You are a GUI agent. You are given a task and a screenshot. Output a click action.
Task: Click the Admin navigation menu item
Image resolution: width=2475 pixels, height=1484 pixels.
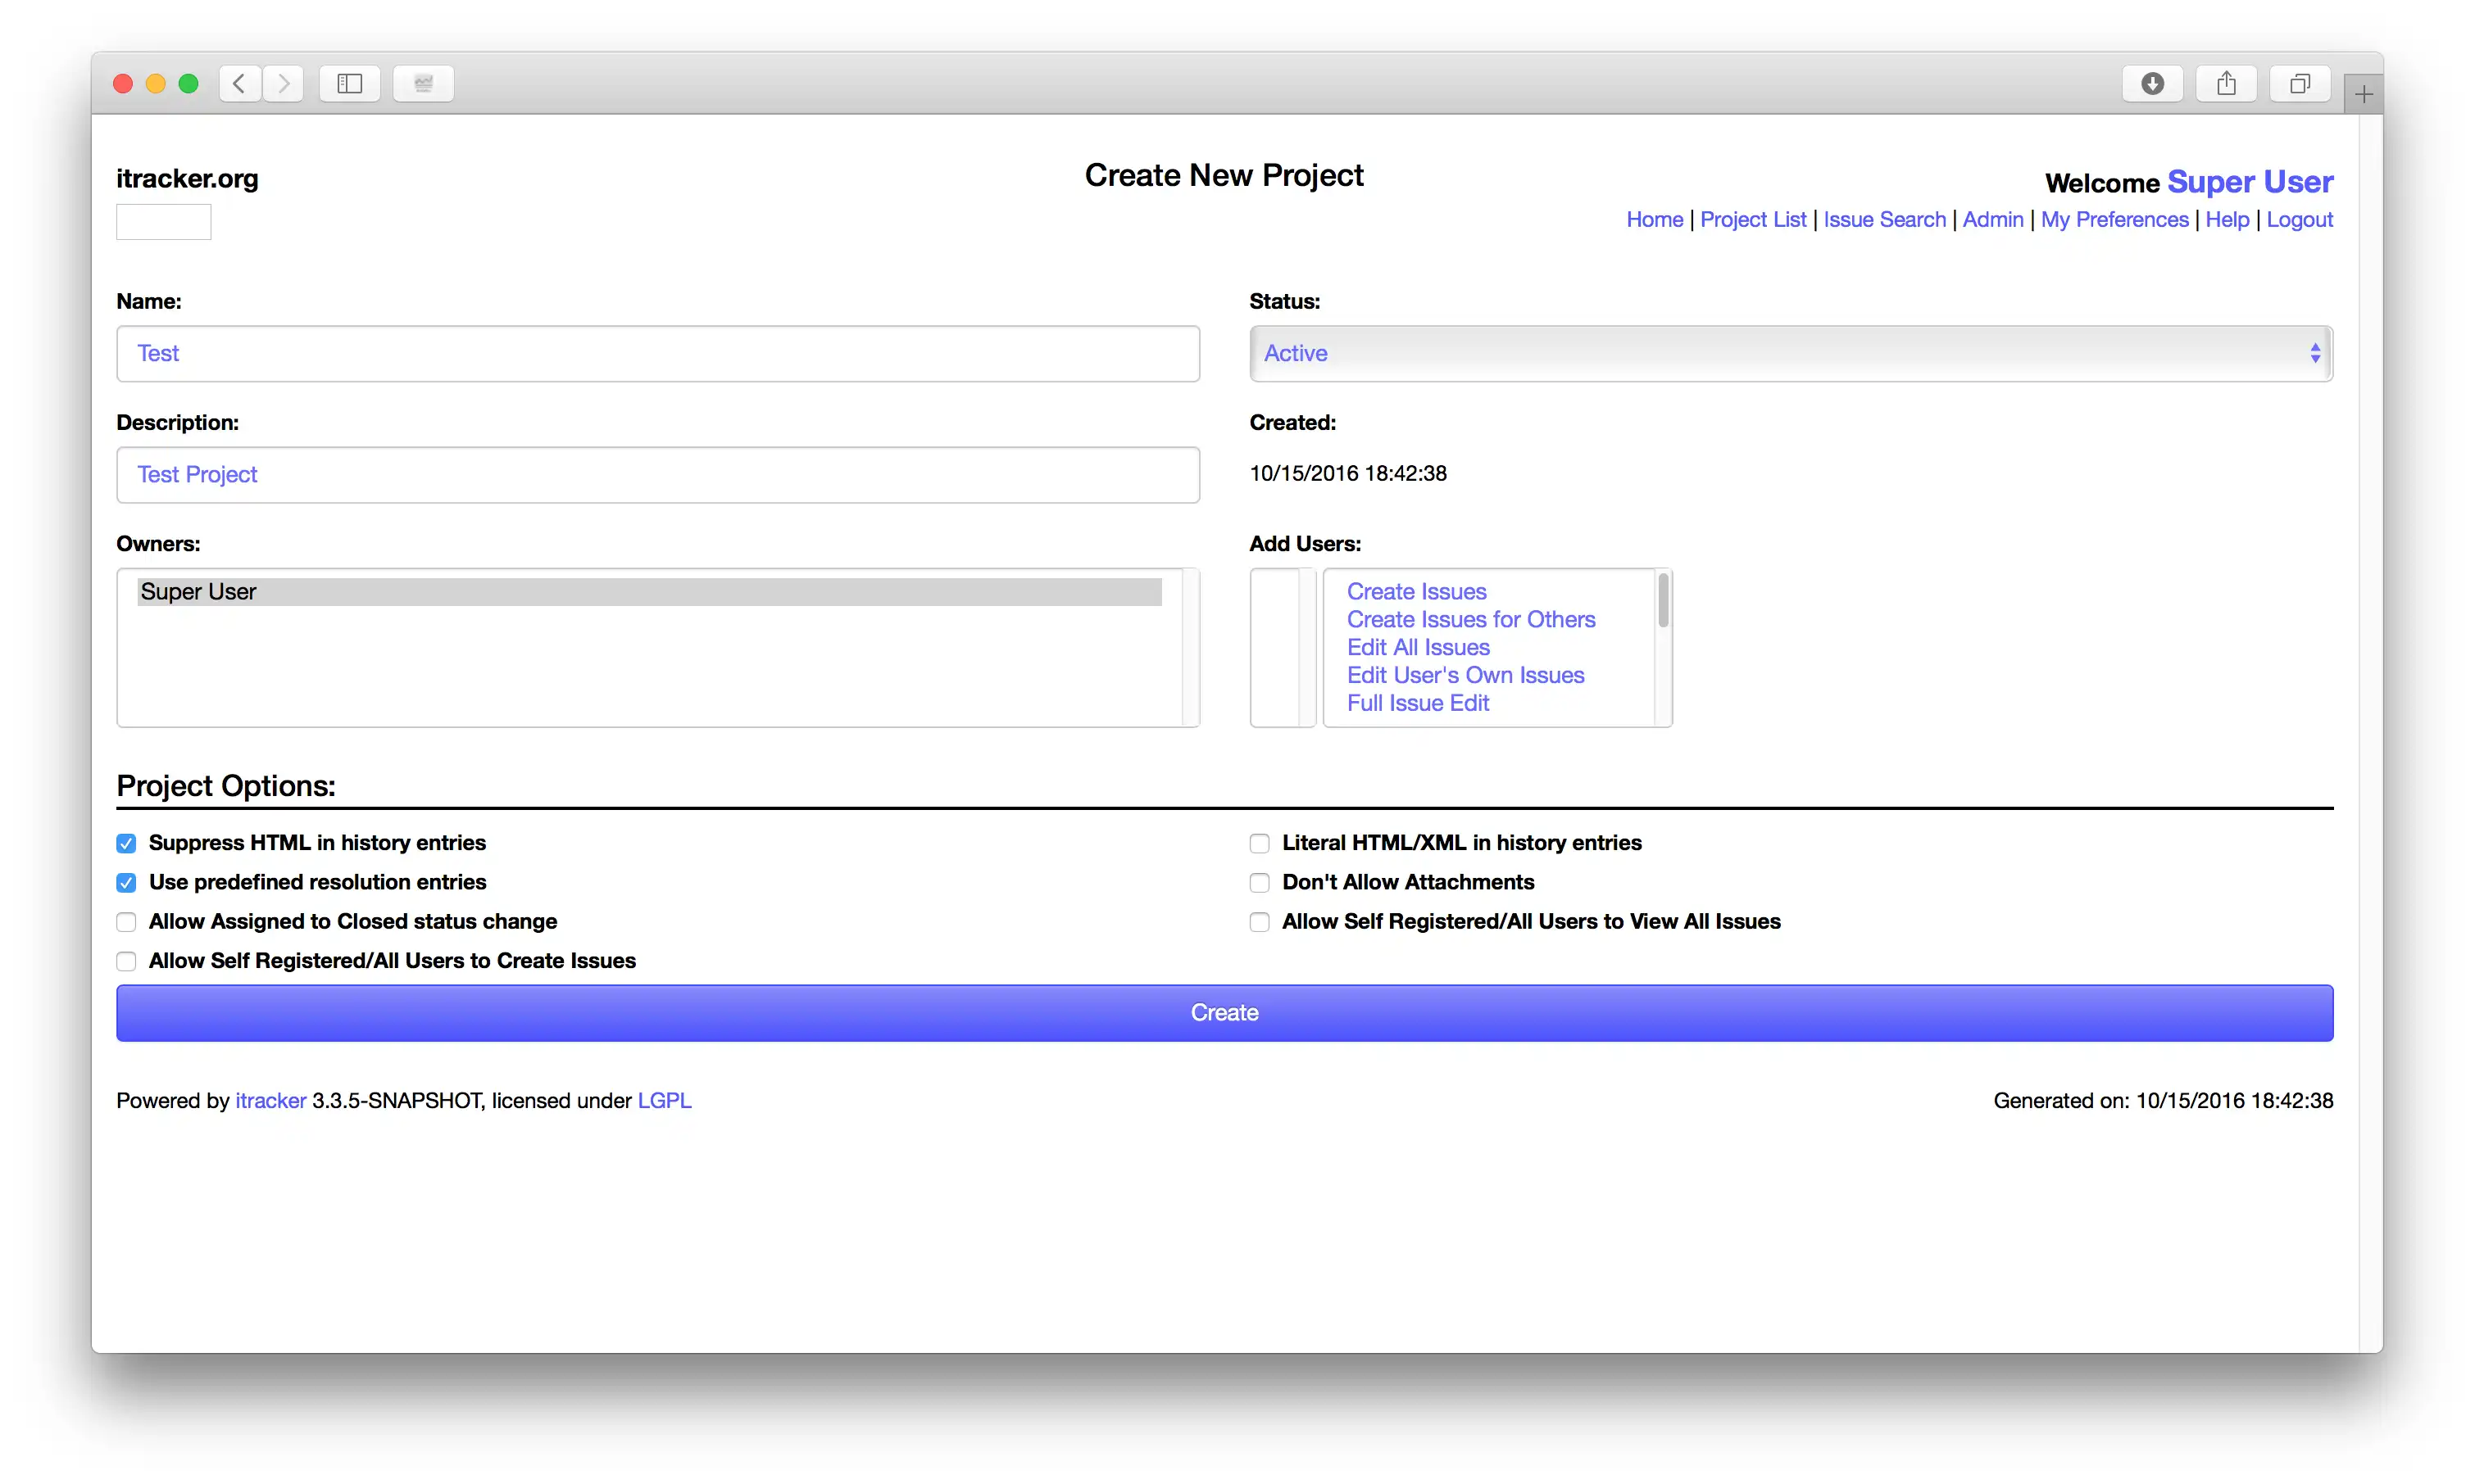[1992, 217]
